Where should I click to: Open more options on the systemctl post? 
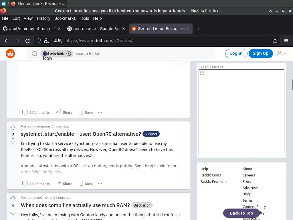(x=100, y=184)
